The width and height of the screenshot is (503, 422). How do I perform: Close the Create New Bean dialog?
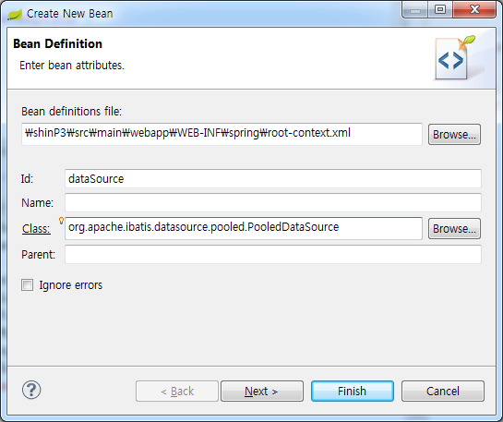point(474,10)
